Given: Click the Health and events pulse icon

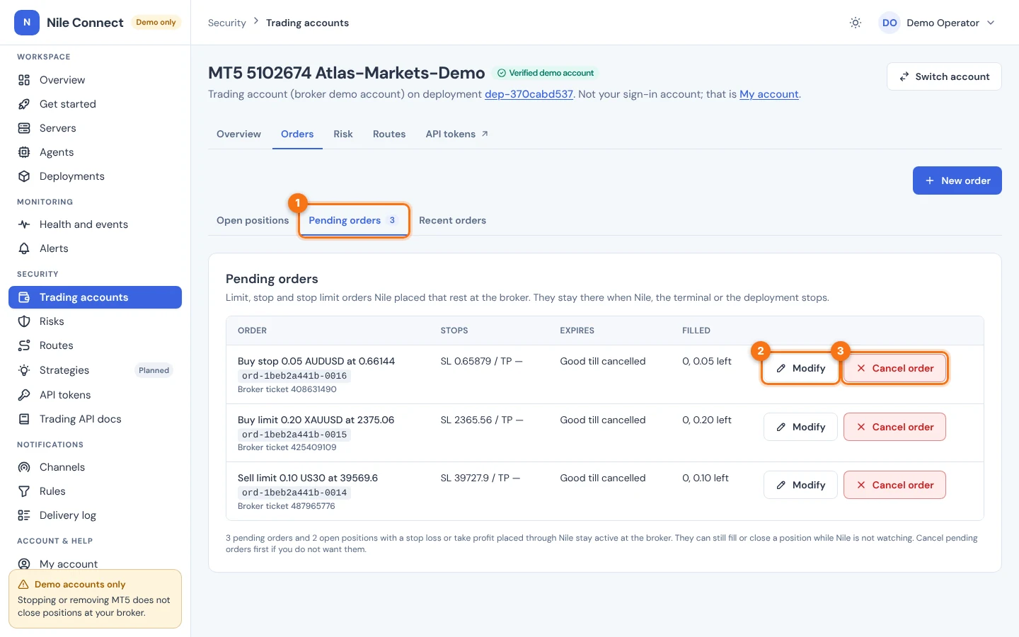Looking at the screenshot, I should coord(24,224).
